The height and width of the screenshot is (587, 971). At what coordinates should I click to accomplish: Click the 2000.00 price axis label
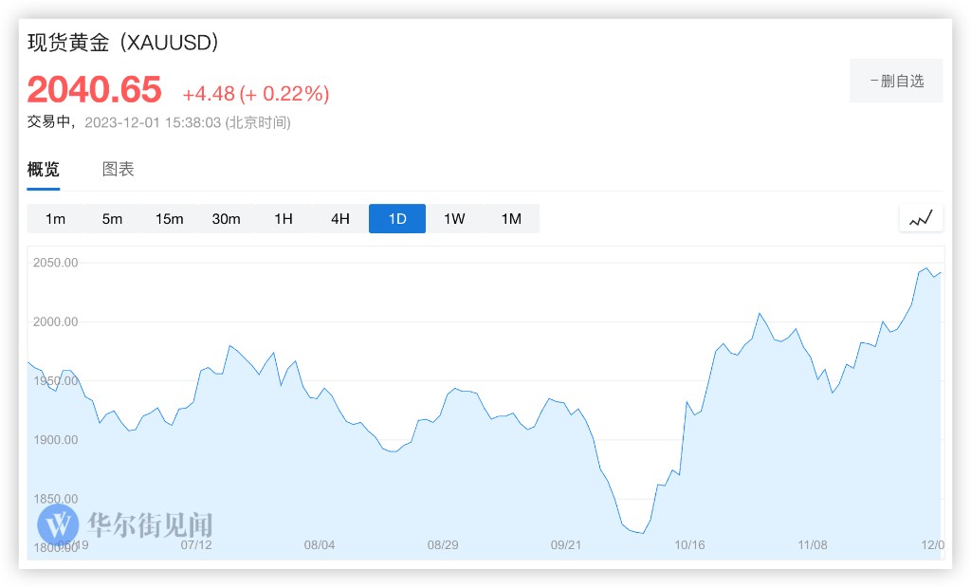[x=55, y=322]
